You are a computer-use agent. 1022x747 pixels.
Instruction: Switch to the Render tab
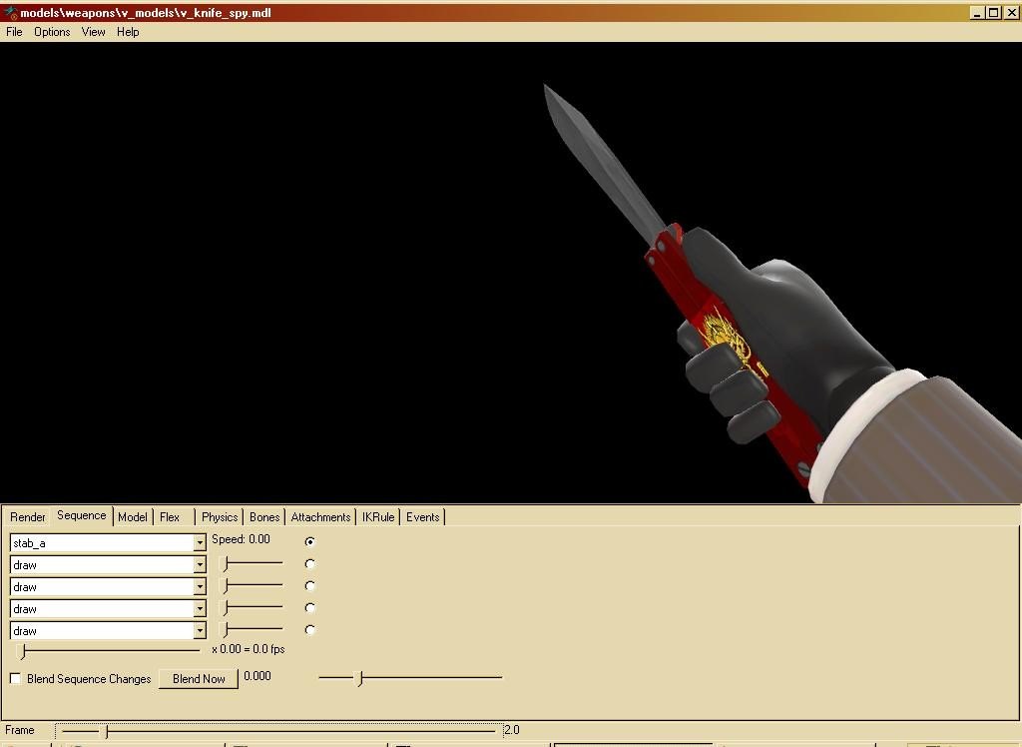[28, 517]
